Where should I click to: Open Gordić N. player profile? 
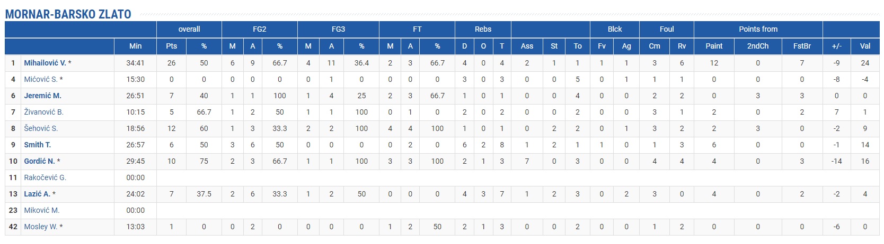click(x=39, y=161)
